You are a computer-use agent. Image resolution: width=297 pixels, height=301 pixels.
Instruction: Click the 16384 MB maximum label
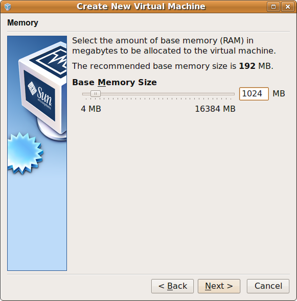[215, 109]
